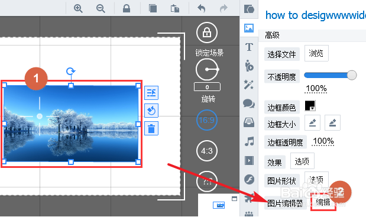Open the shapes tool in sidebar
Screen dimensions: 366x217
pos(249,9)
